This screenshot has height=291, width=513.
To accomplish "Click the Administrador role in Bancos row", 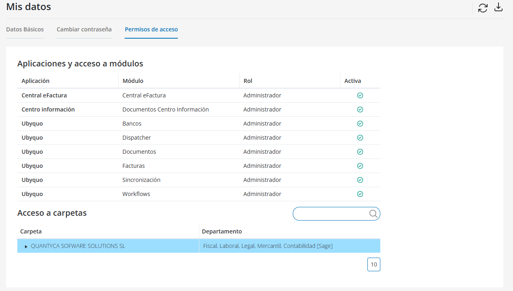I will pos(262,124).
